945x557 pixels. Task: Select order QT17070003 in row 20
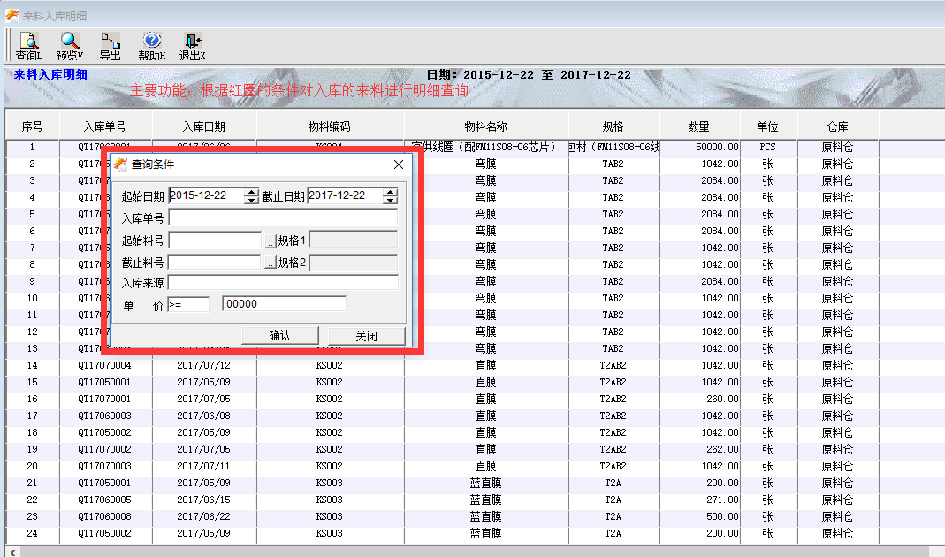105,467
